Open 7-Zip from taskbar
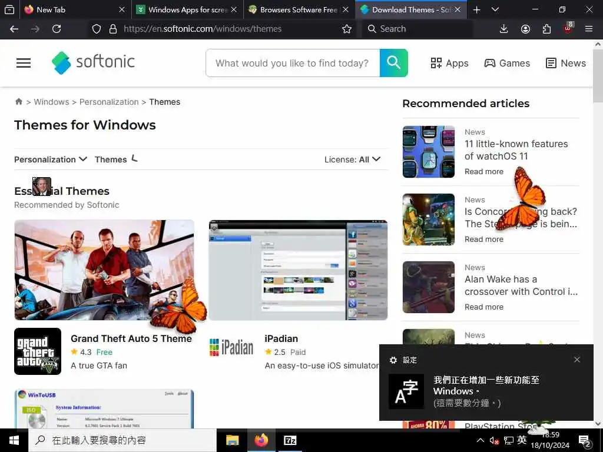603x452 pixels. click(x=290, y=440)
